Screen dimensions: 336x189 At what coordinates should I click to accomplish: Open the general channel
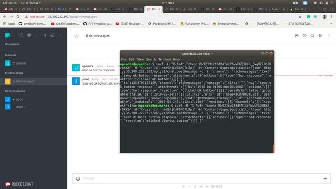point(34,63)
